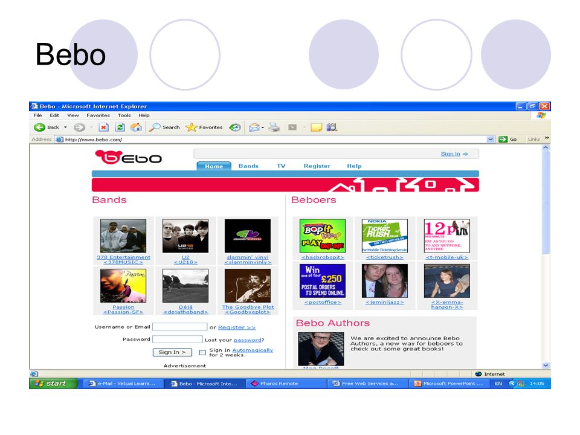Image resolution: width=580 pixels, height=435 pixels.
Task: Click the vertical scrollbar thumb
Action: click(x=546, y=202)
